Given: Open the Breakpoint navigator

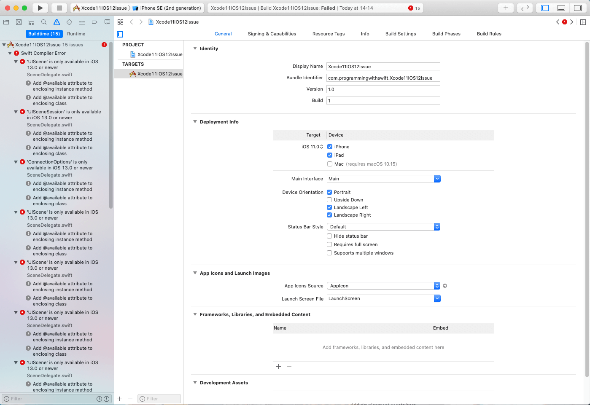Looking at the screenshot, I should (94, 22).
